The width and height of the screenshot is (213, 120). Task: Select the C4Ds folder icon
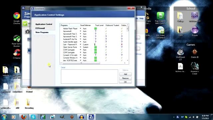[x=180, y=31]
